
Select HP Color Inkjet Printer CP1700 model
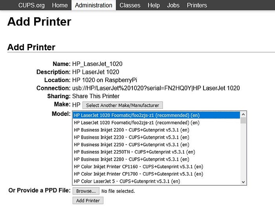click(x=156, y=174)
